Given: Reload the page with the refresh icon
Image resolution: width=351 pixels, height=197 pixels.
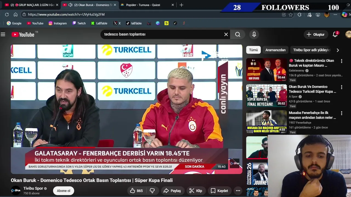Looking at the screenshot, I should 7,15.
